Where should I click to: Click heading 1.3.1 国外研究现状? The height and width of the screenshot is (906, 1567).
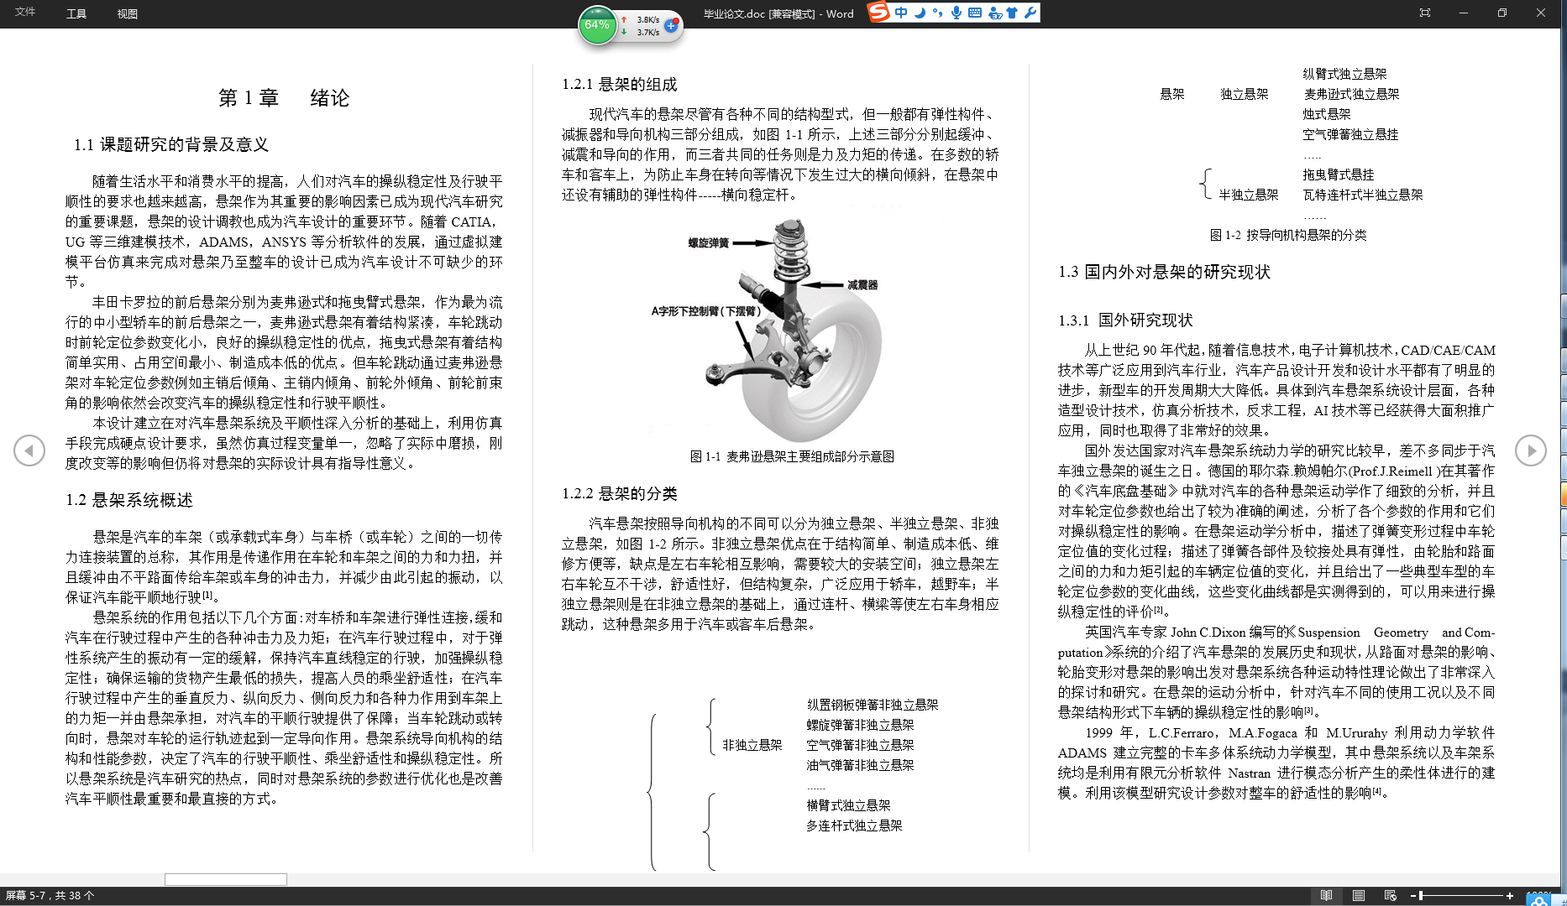point(1125,320)
